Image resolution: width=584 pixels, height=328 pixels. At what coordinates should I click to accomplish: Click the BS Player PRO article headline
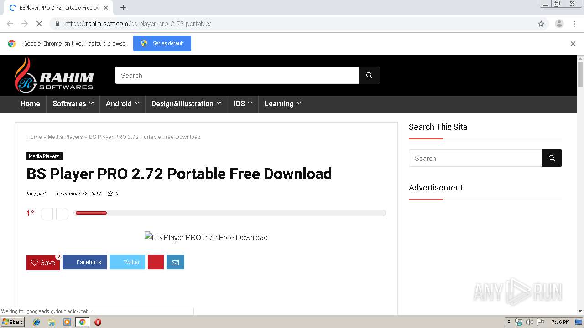179,174
